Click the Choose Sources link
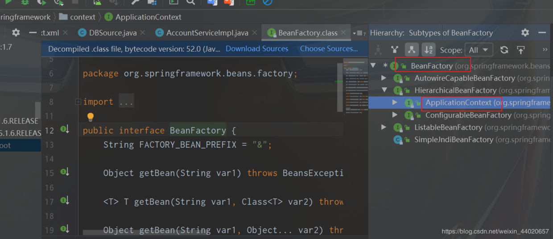 click(x=329, y=49)
